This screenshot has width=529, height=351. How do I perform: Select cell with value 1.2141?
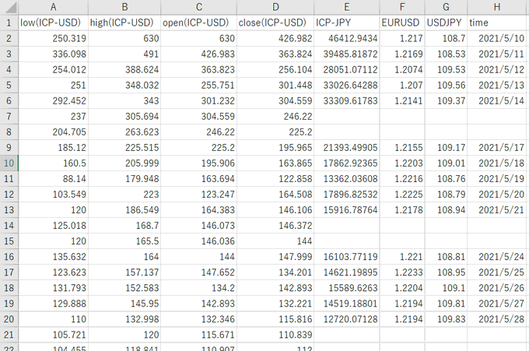point(402,101)
